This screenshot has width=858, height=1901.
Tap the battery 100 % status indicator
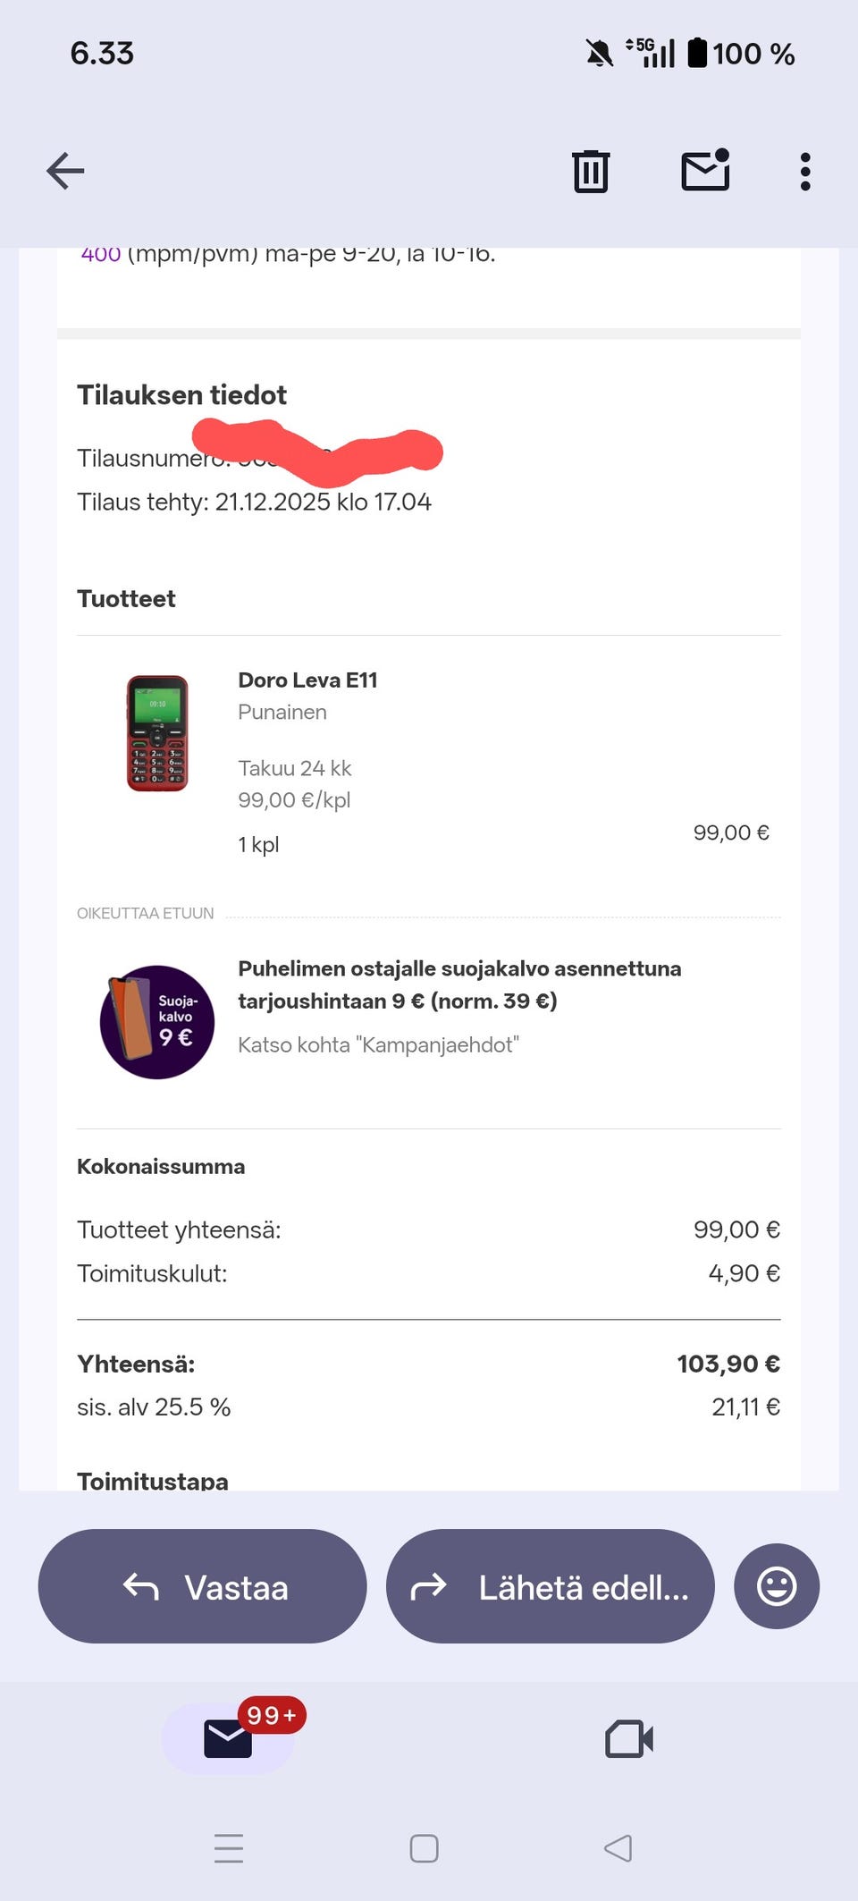click(x=741, y=54)
